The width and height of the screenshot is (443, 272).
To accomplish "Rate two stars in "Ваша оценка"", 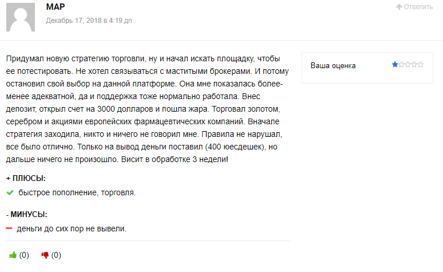I will point(401,65).
